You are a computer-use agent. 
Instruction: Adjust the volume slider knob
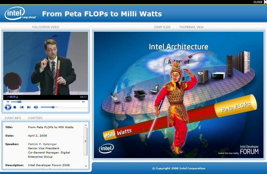pyautogui.click(x=53, y=107)
